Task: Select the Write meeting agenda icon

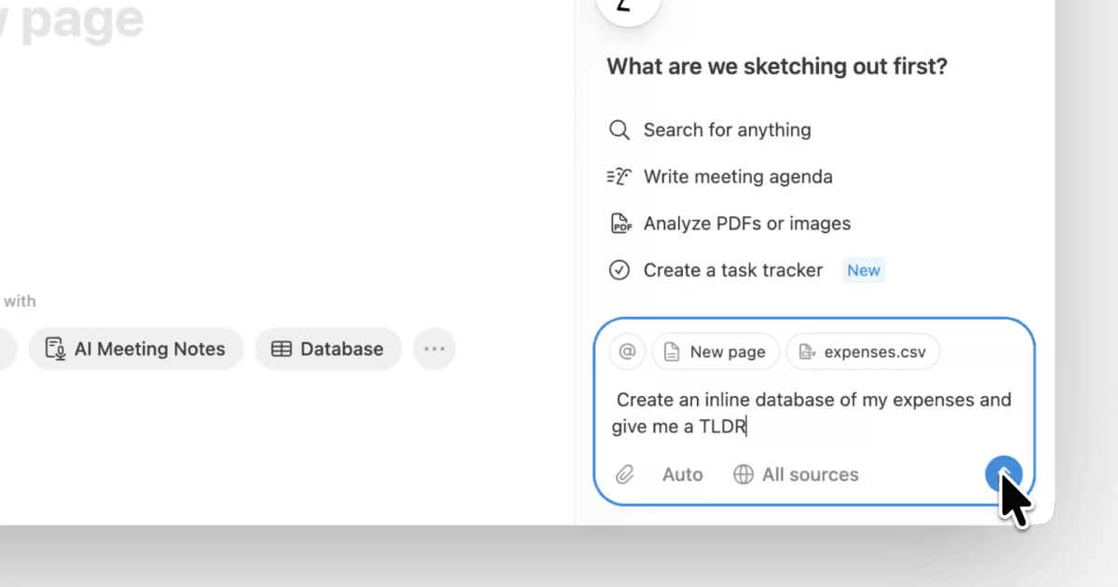Action: coord(619,176)
